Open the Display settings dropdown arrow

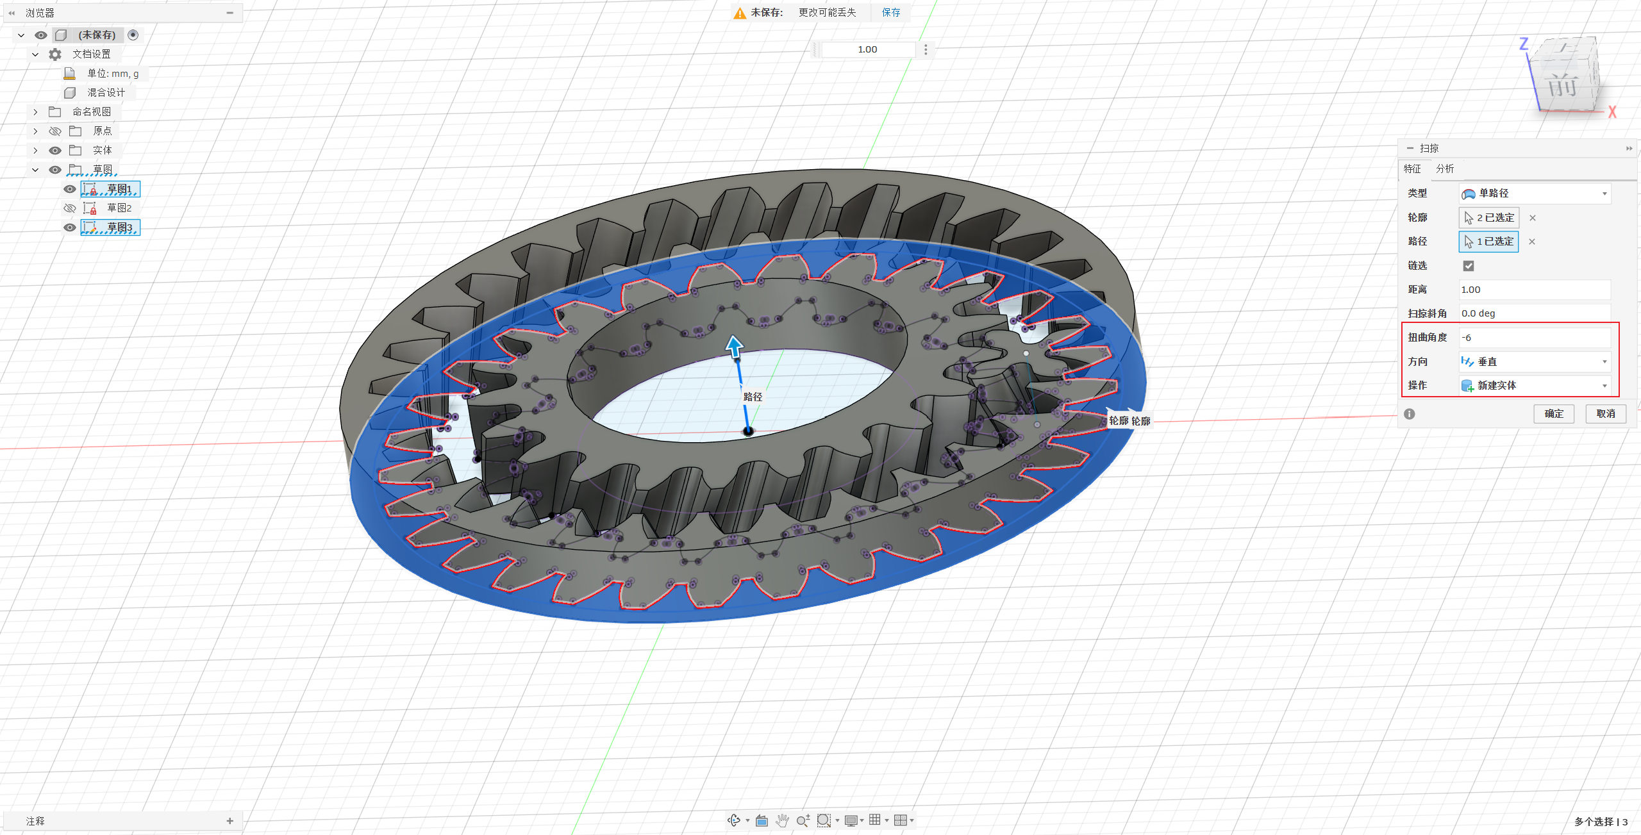pos(862,821)
